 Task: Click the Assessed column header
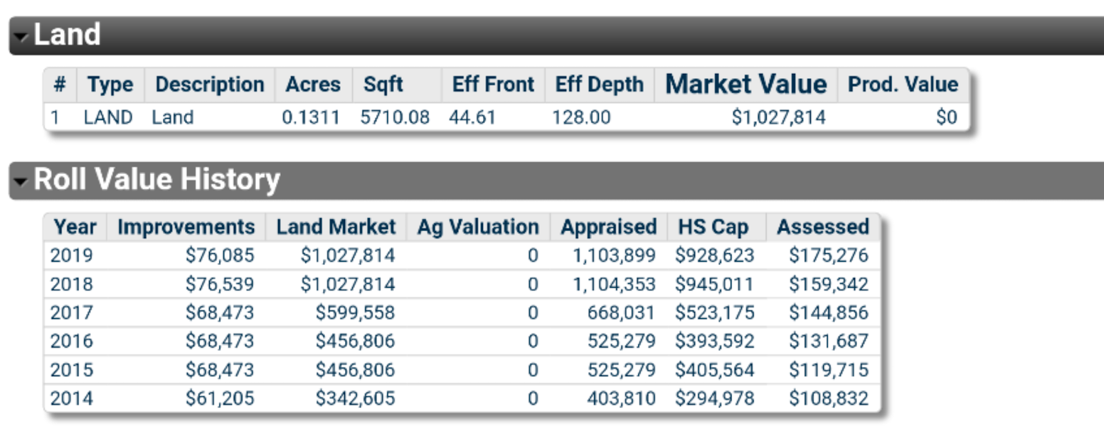822,227
